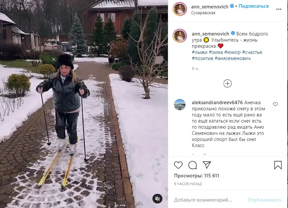Click the Подписаться follow link

253,6
